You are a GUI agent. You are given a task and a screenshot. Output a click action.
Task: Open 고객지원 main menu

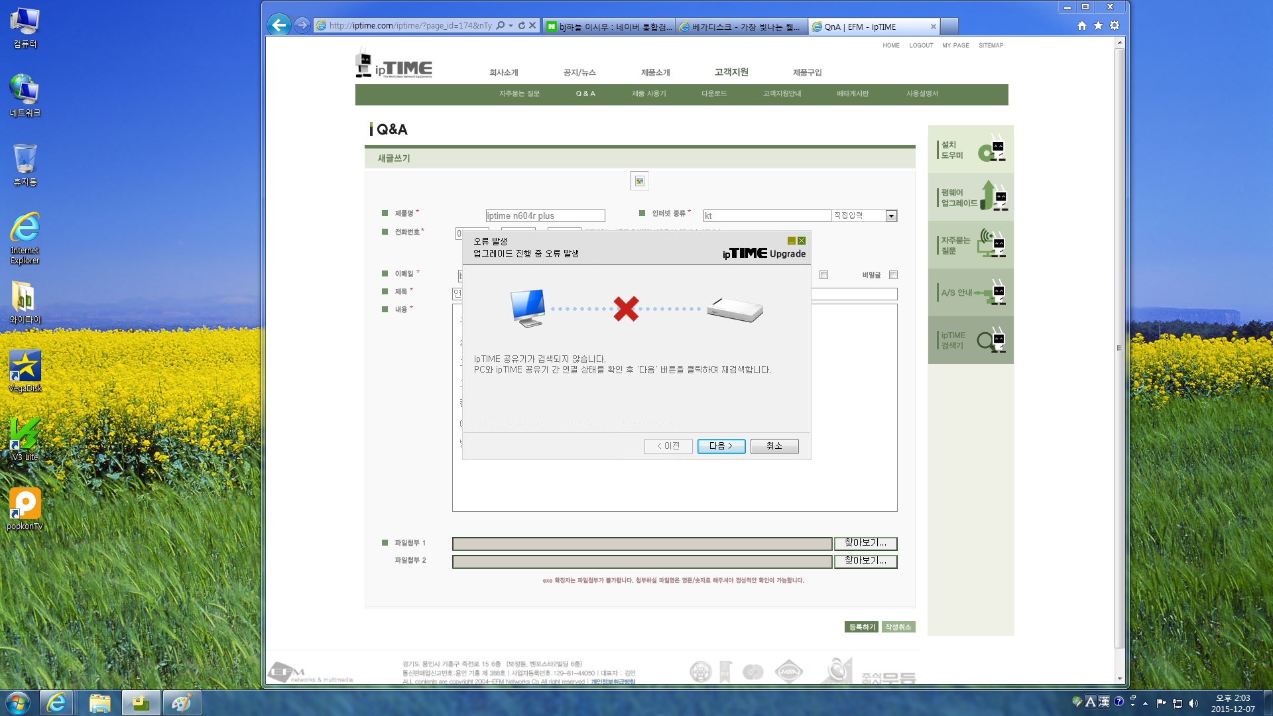(731, 72)
